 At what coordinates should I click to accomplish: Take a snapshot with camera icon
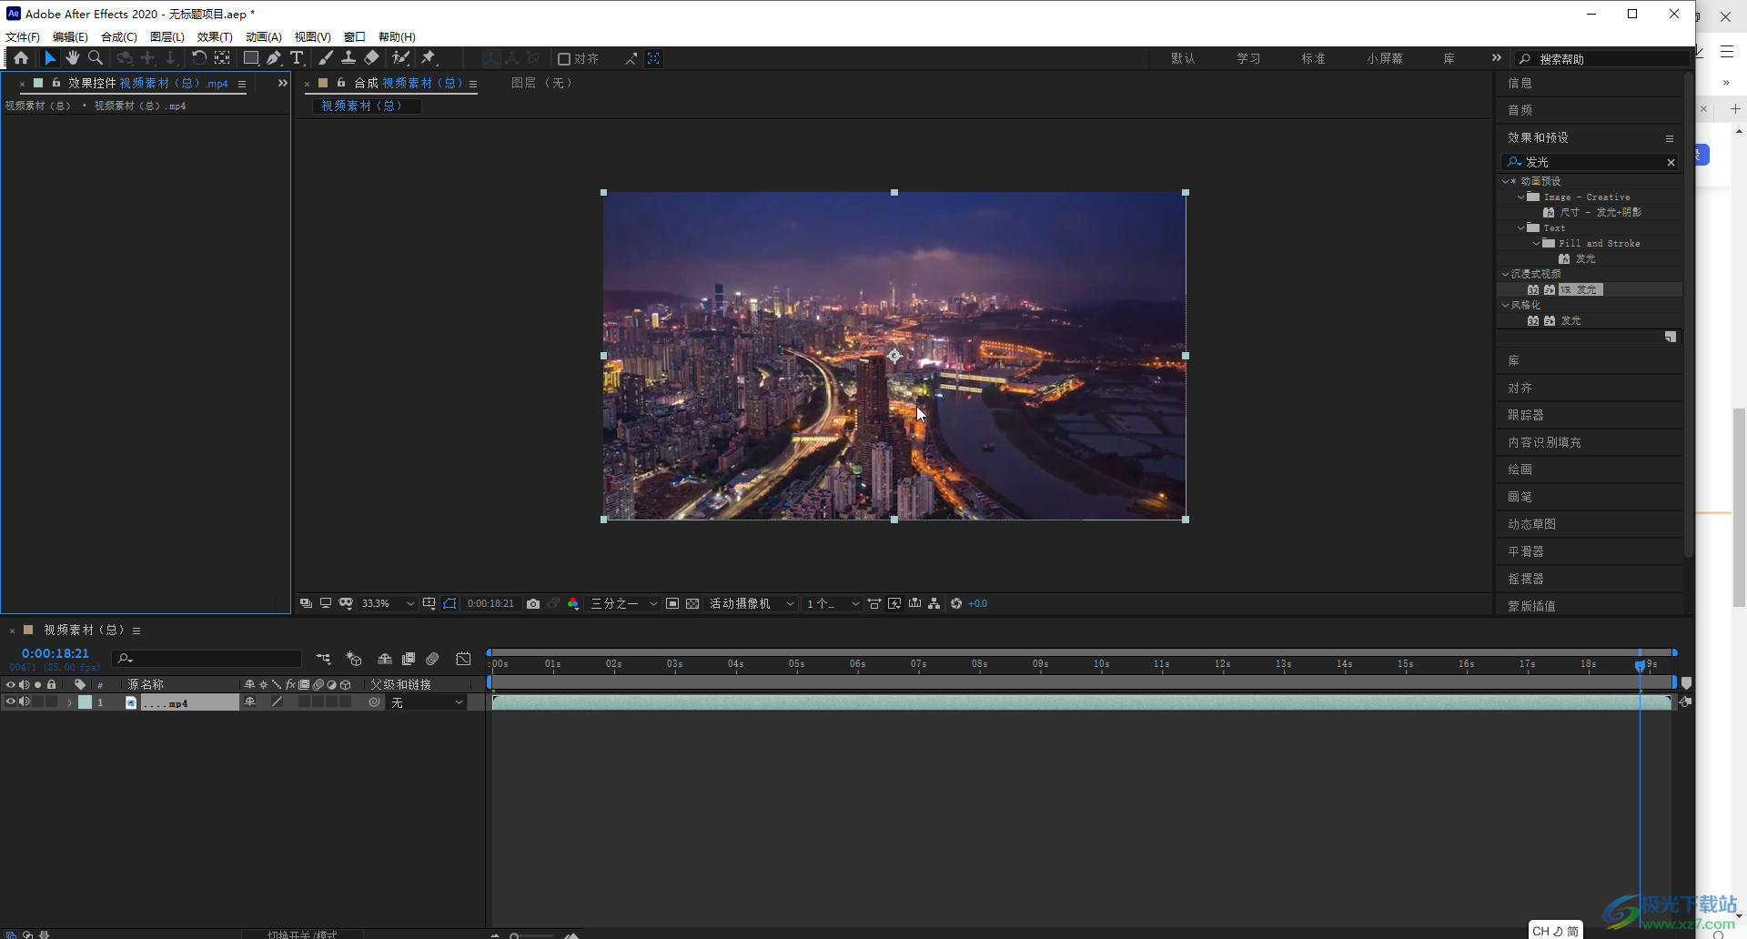point(533,604)
